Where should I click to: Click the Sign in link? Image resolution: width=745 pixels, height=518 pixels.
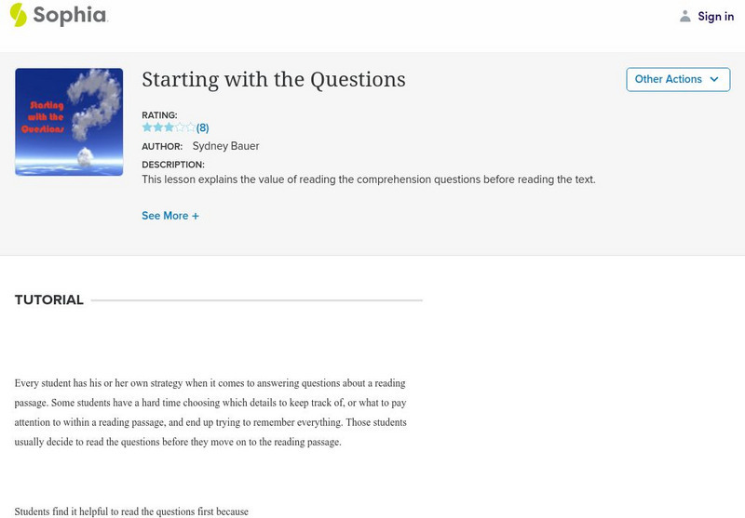[x=715, y=16]
